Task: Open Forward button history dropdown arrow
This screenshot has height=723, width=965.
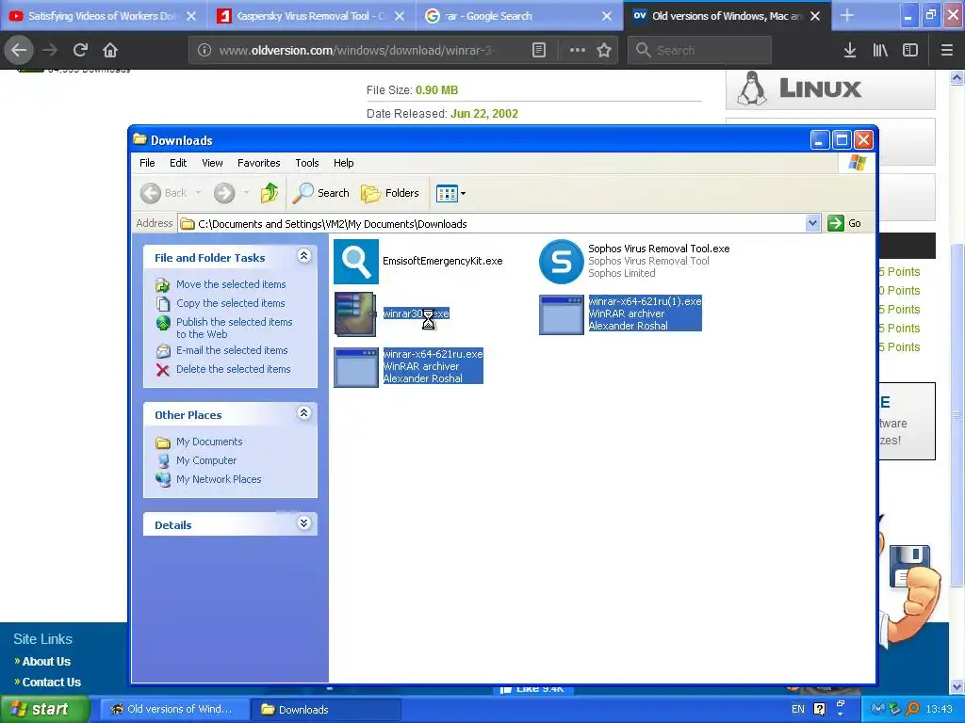Action: [246, 193]
